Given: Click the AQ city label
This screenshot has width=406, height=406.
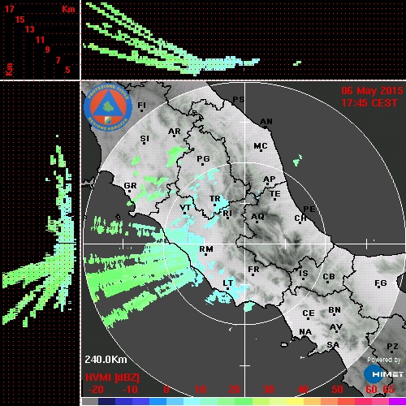Looking at the screenshot, I should 257,217.
